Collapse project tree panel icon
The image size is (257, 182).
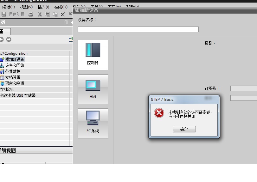pos(66,22)
